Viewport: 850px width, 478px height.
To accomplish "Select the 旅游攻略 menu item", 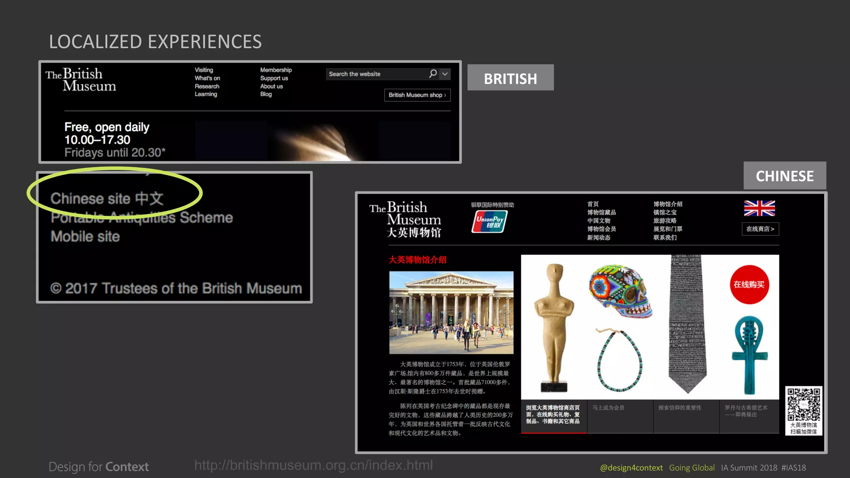I will 665,221.
